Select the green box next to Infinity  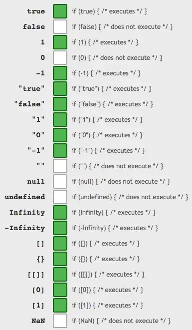coord(60,212)
